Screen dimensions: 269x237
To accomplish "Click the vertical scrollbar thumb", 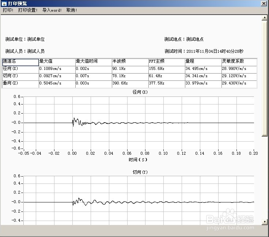I will [265, 78].
